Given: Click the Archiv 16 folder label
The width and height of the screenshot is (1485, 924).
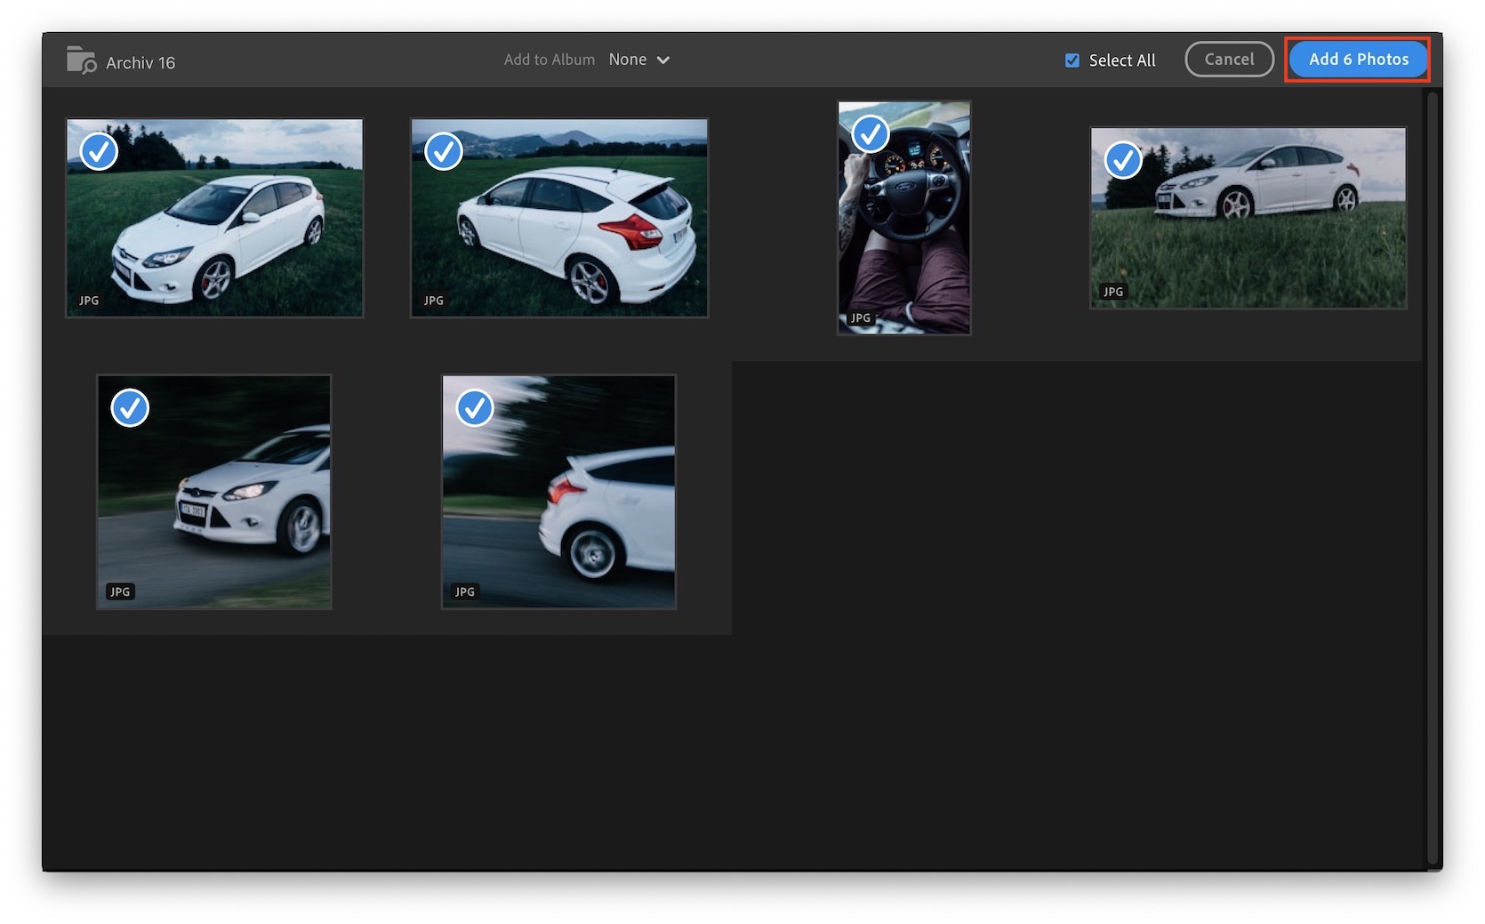Looking at the screenshot, I should [x=140, y=63].
